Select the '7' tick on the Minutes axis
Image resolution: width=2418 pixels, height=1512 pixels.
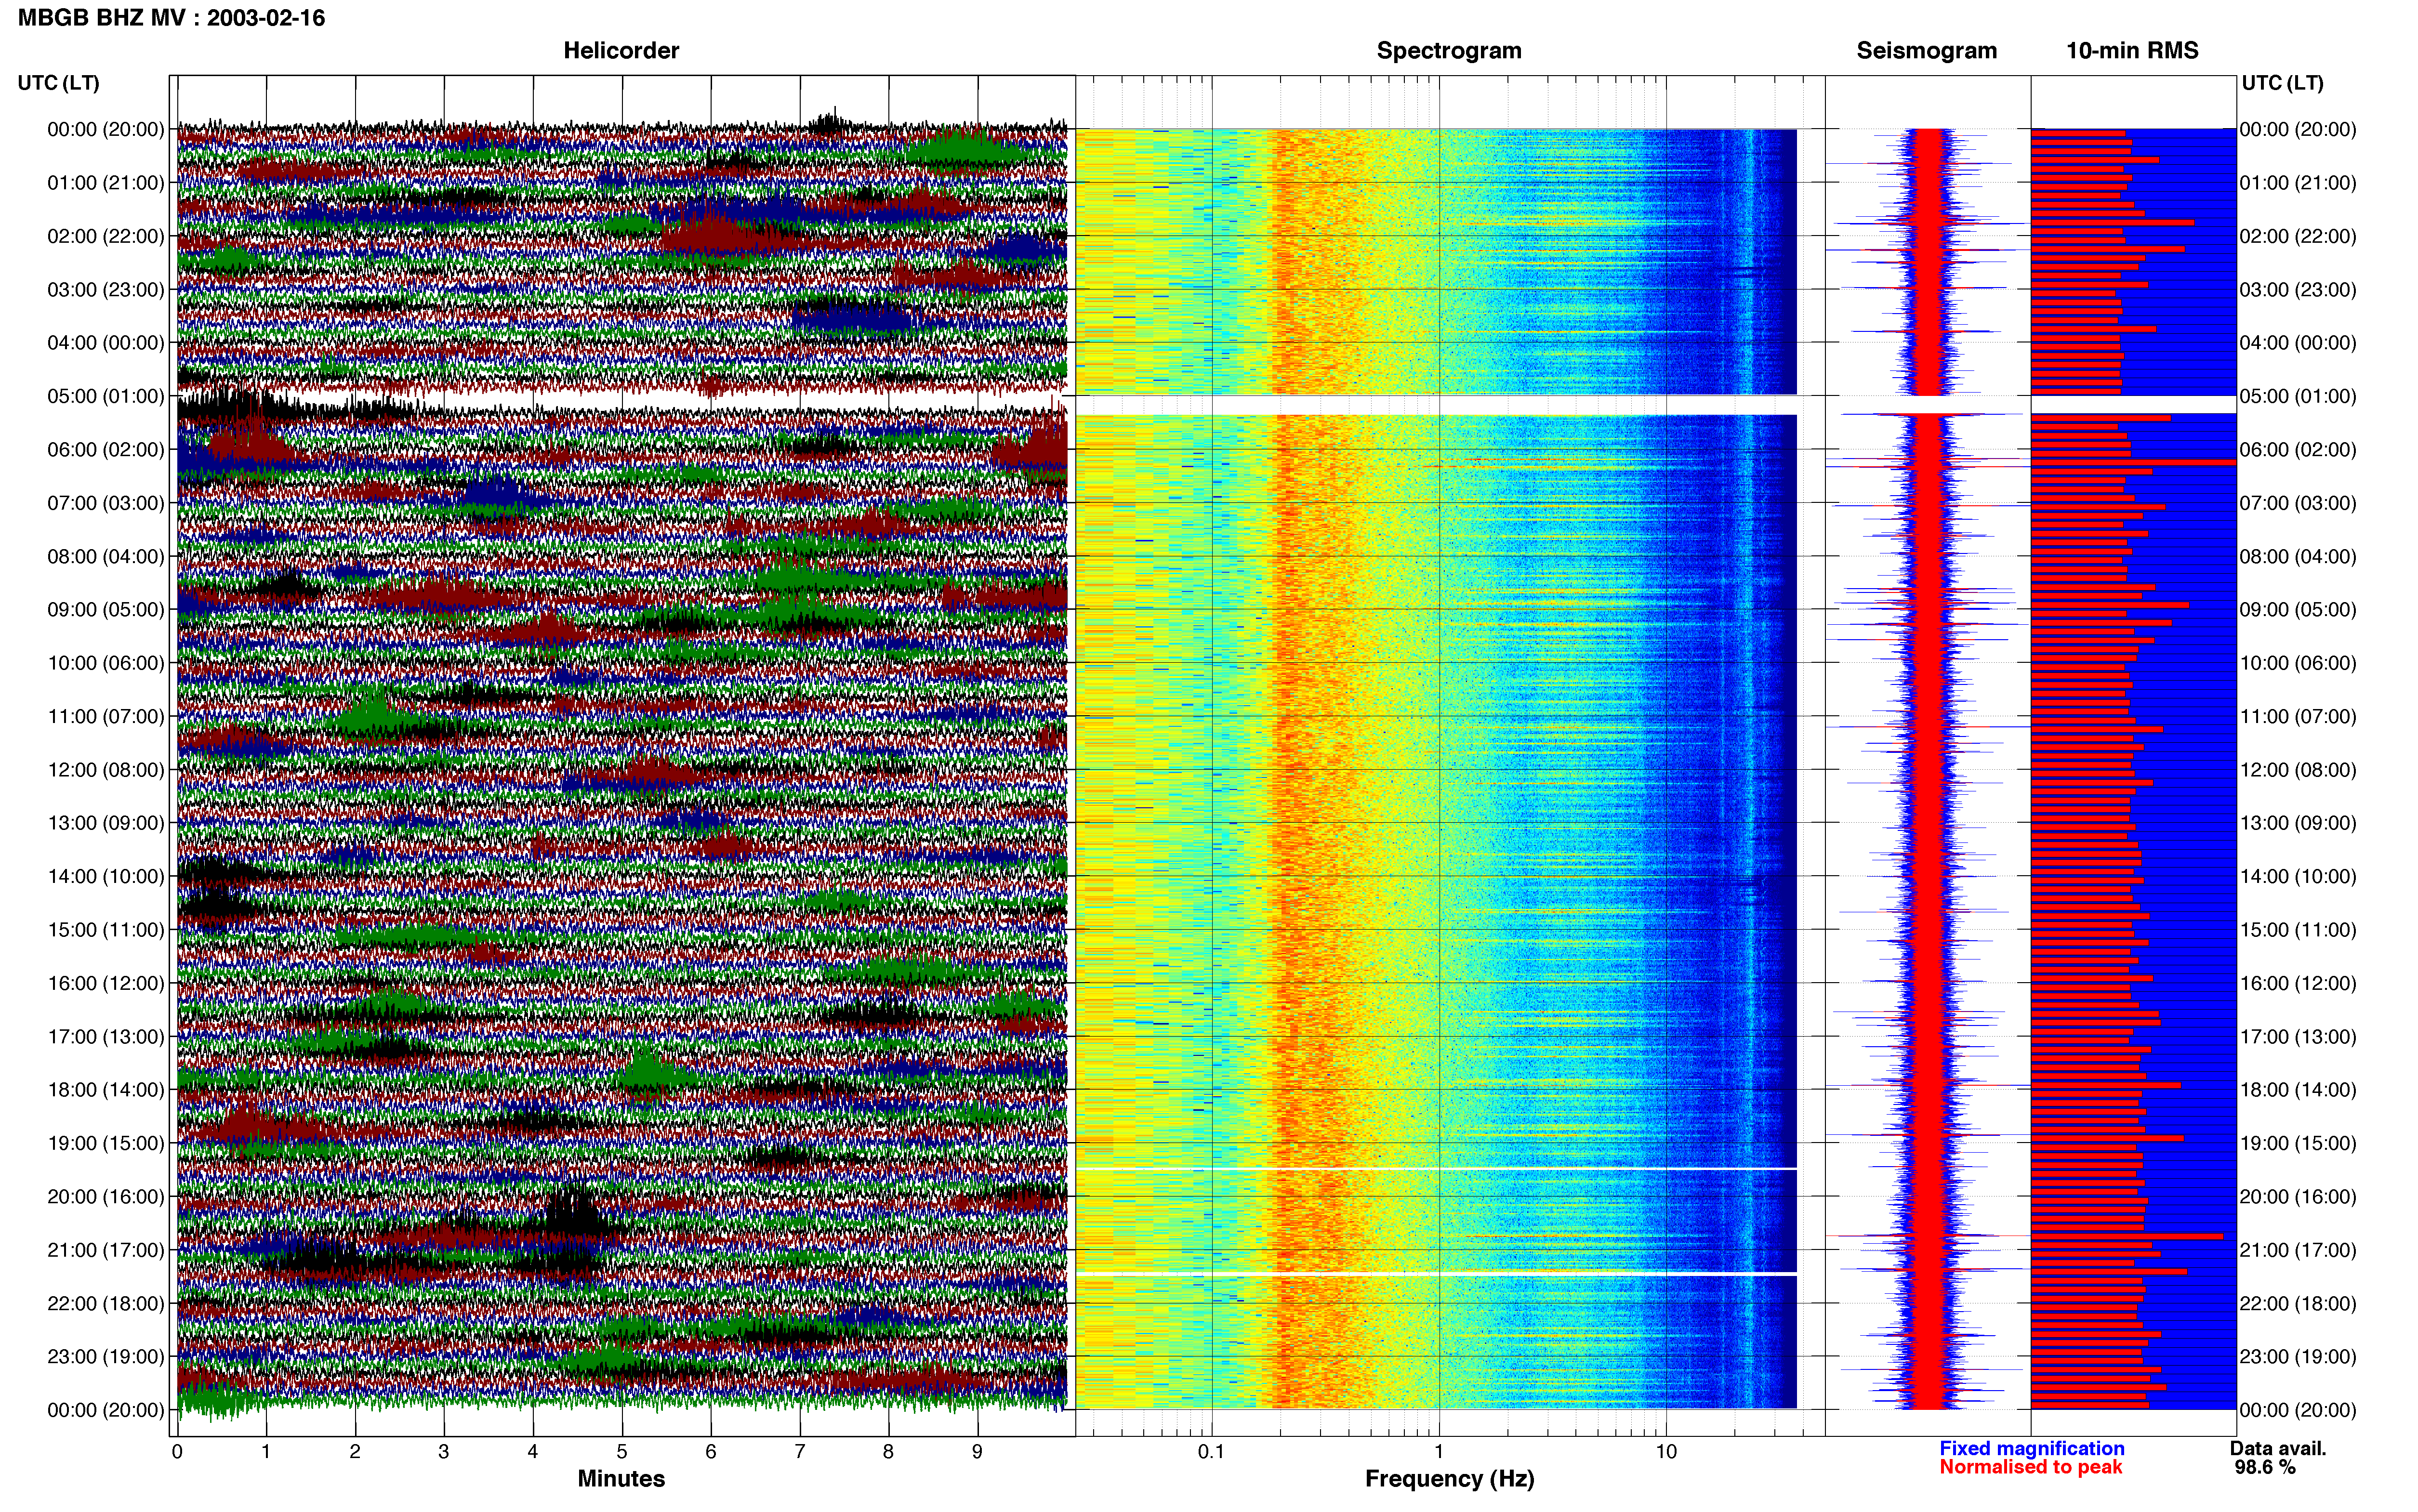(800, 1452)
